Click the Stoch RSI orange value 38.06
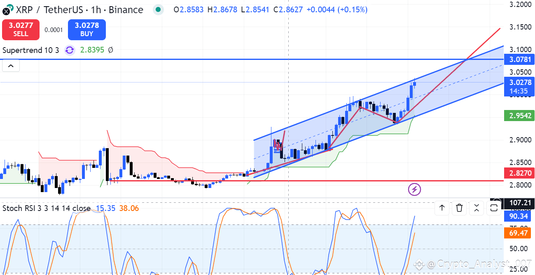The height and width of the screenshot is (275, 535). pyautogui.click(x=129, y=208)
